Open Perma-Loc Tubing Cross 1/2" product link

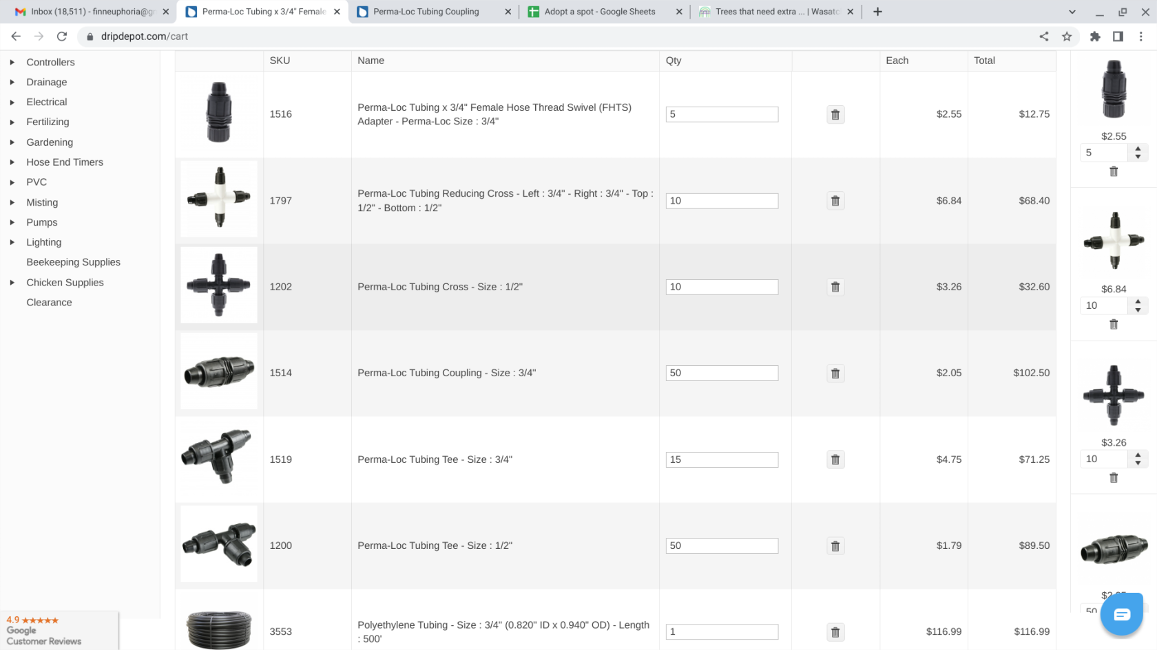[x=440, y=287]
